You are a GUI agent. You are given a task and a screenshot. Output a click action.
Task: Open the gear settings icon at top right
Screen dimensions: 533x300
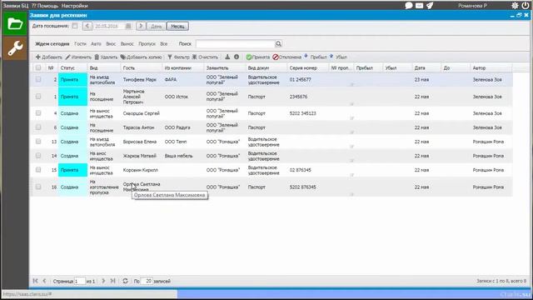515,6
